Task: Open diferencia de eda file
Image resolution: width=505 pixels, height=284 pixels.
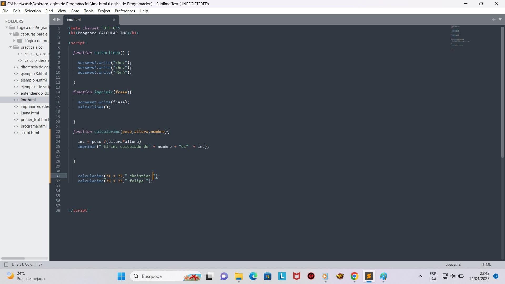Action: (32, 67)
